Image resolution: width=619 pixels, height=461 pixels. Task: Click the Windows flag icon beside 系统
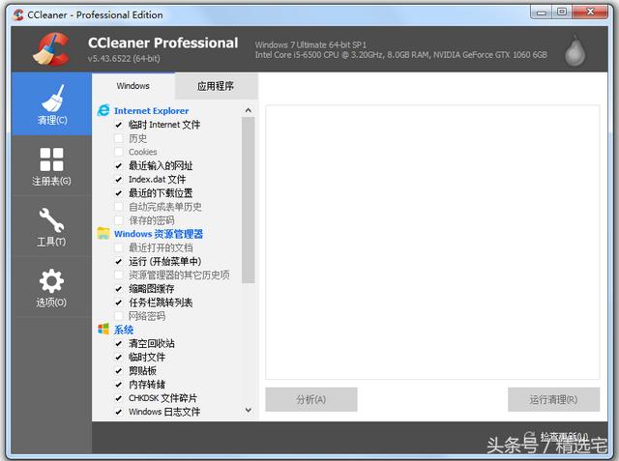coord(103,330)
